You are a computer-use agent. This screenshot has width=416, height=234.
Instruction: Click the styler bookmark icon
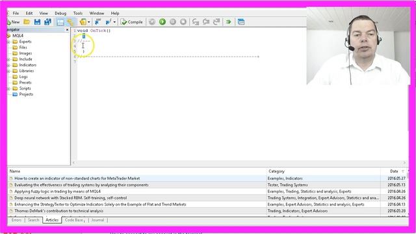click(x=83, y=22)
